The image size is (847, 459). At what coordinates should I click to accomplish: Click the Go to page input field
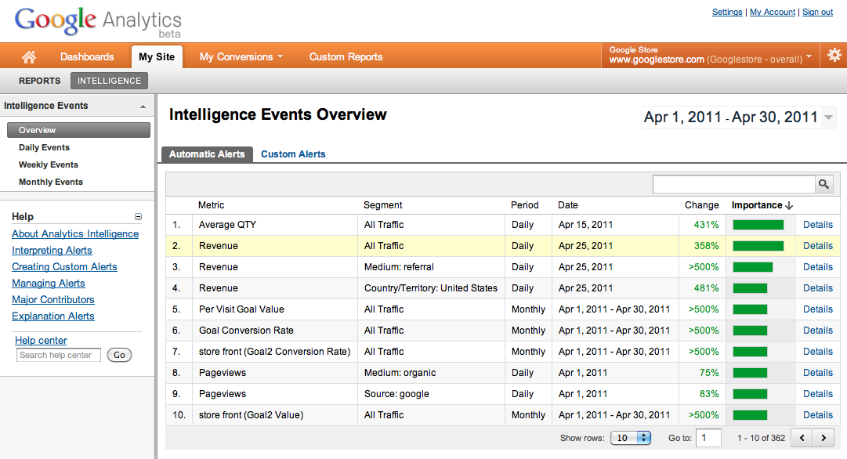[x=708, y=438]
